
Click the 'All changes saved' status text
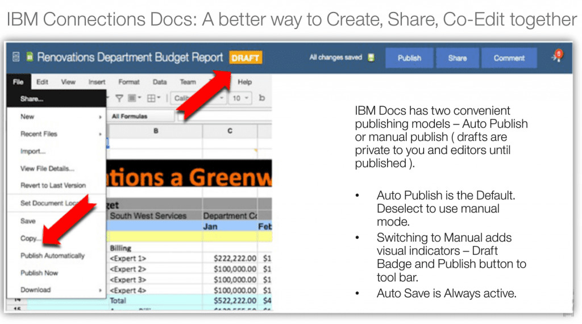coord(335,57)
